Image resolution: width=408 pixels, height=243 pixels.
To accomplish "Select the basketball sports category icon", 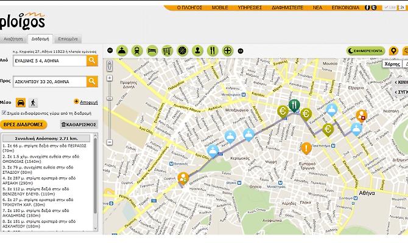I will pos(182,50).
